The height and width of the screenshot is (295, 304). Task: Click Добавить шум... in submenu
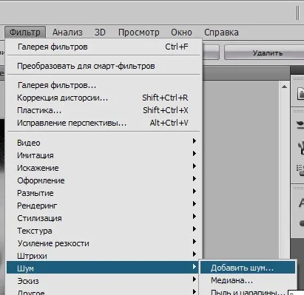coord(248,268)
